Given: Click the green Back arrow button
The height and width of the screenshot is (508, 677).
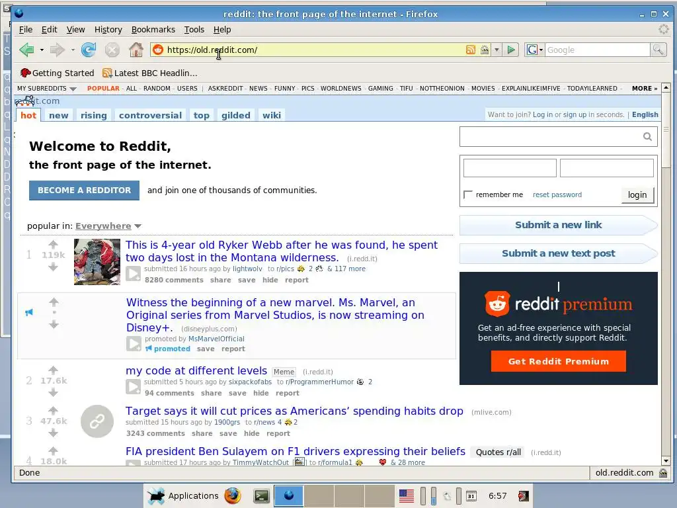Looking at the screenshot, I should 26,50.
